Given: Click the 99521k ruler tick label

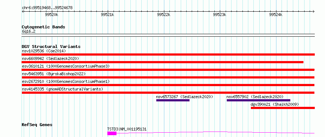Looking at the screenshot, I should tap(108, 15).
